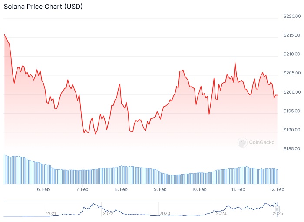The width and height of the screenshot is (304, 222).
Task: Click the 11. Feb date label
Action: point(238,189)
